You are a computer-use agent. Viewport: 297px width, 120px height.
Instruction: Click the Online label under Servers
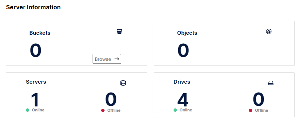[38, 110]
